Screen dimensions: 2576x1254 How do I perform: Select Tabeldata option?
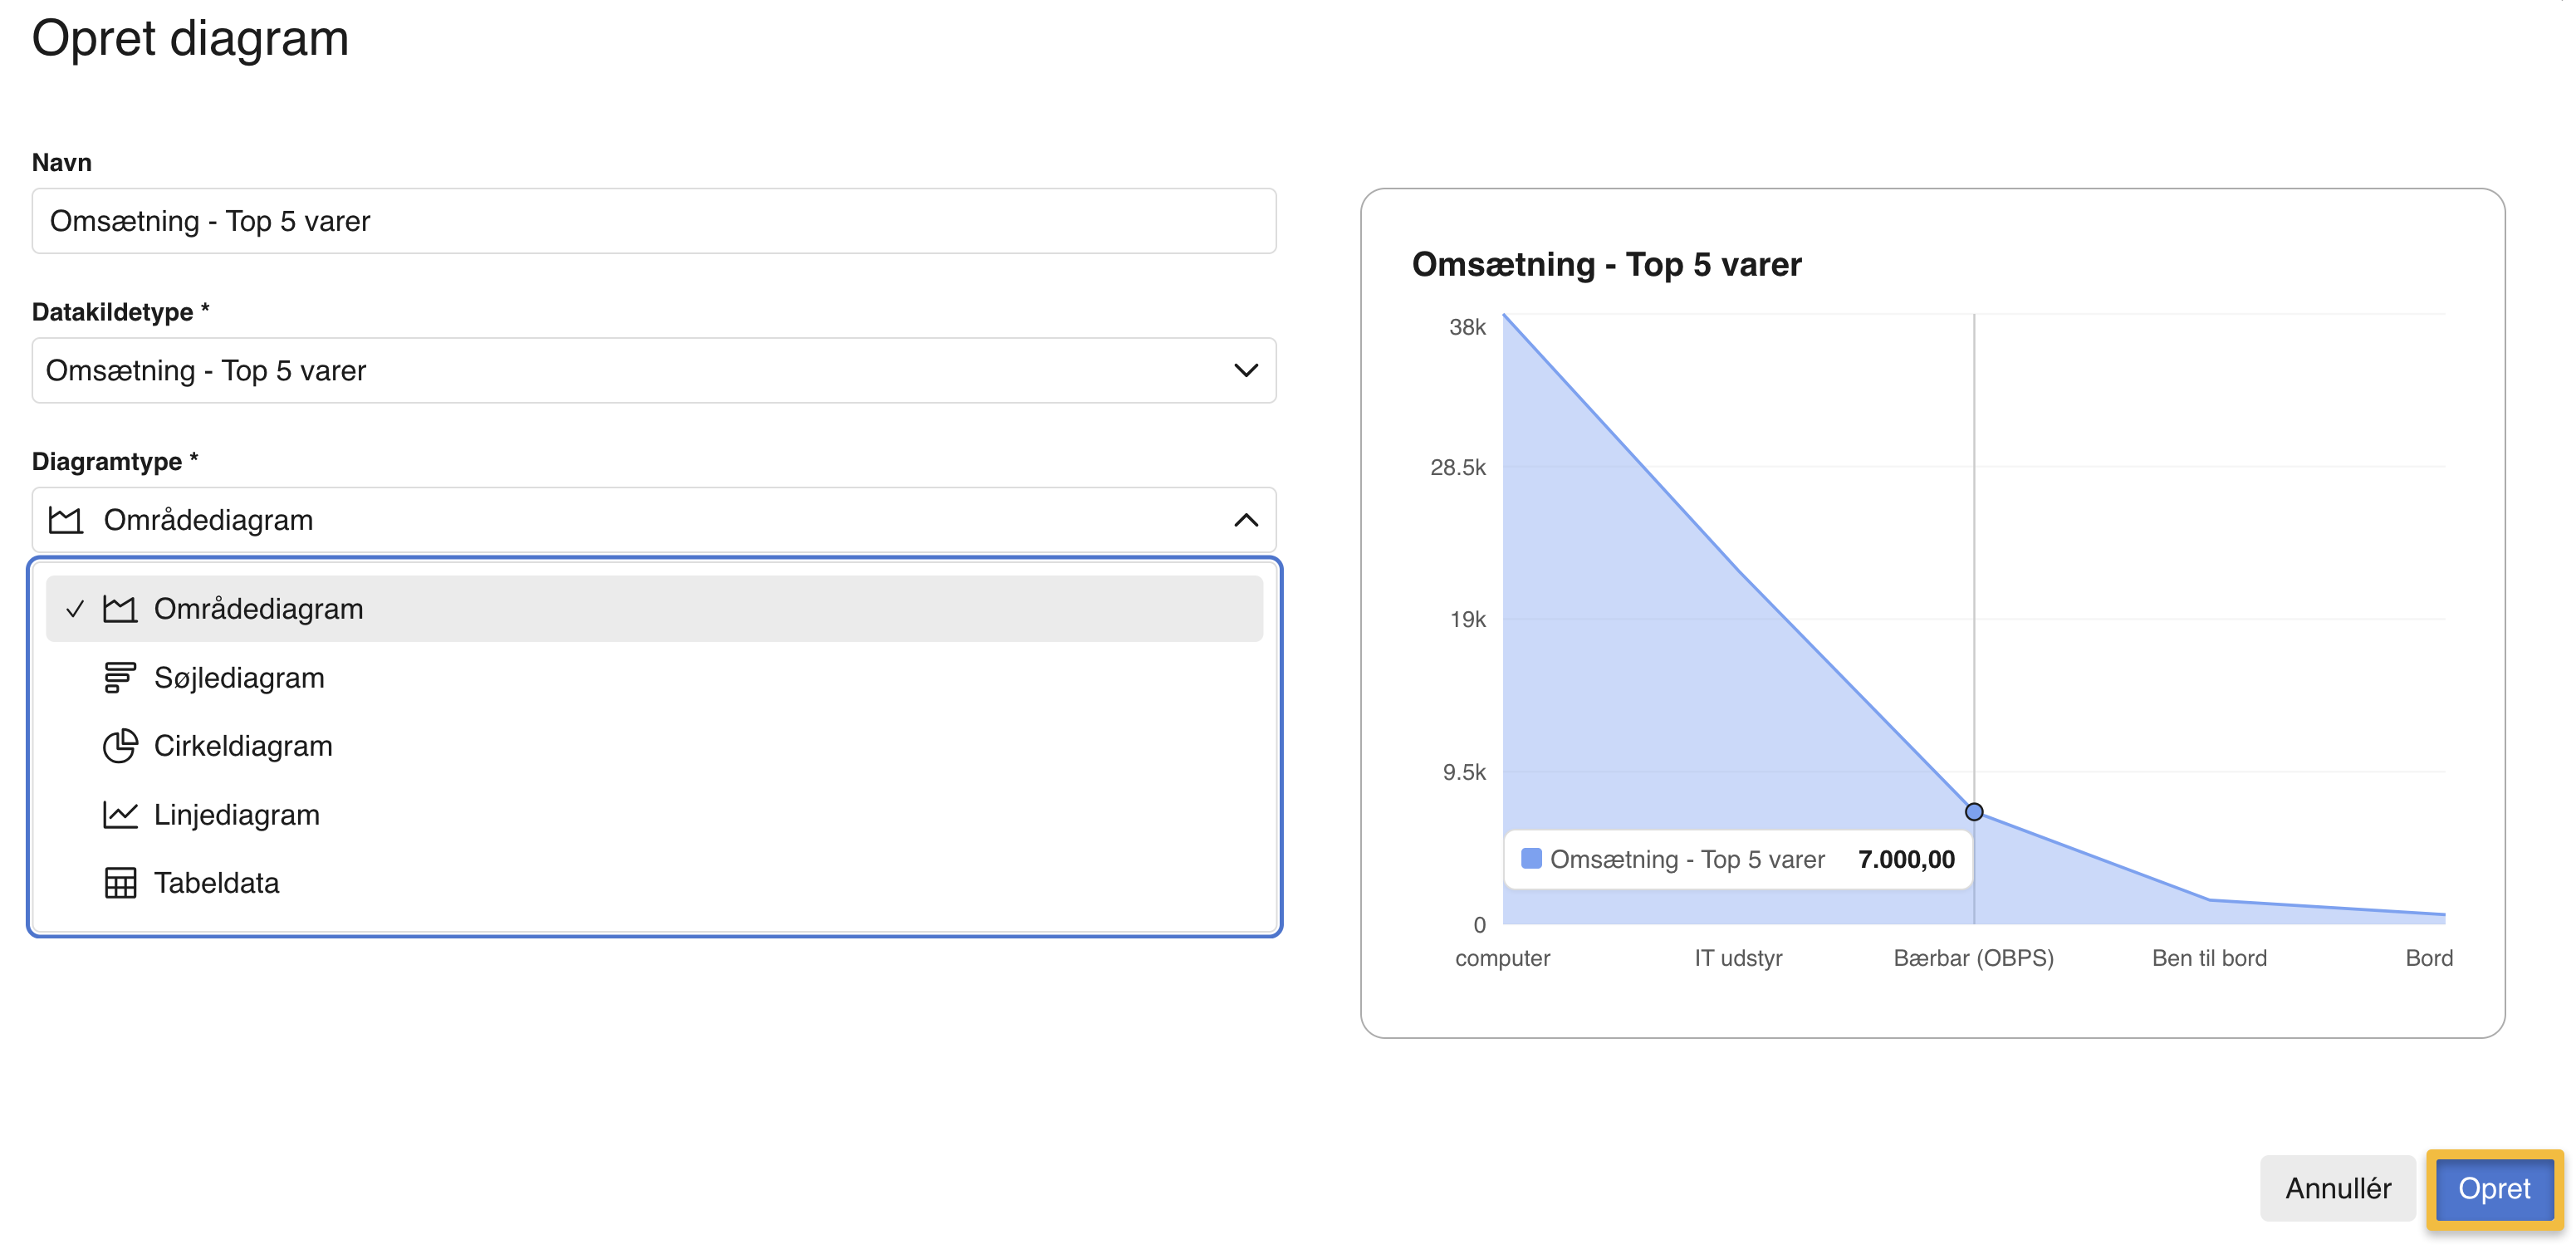point(216,883)
